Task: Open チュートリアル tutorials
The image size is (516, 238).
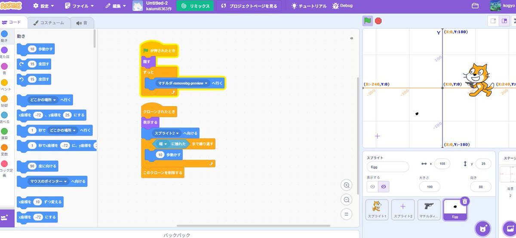Action: 309,6
